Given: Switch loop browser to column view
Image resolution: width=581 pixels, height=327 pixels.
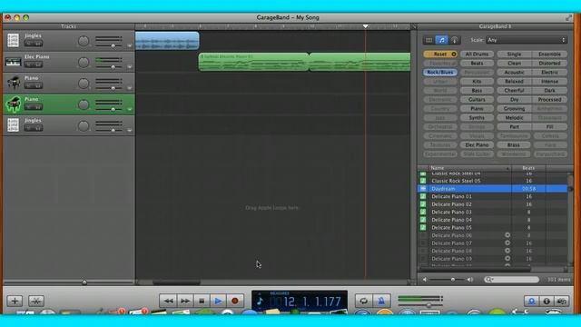Looking at the screenshot, I should pos(428,40).
